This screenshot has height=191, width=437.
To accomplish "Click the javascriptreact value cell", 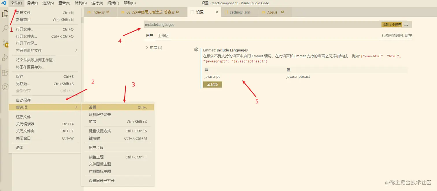I will tap(298, 77).
